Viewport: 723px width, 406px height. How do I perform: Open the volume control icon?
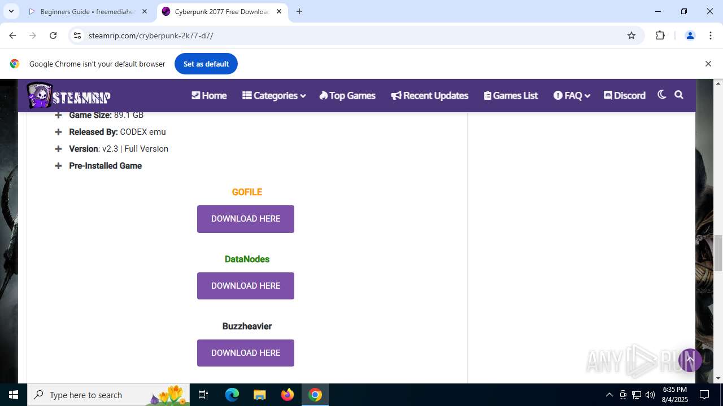tap(650, 395)
